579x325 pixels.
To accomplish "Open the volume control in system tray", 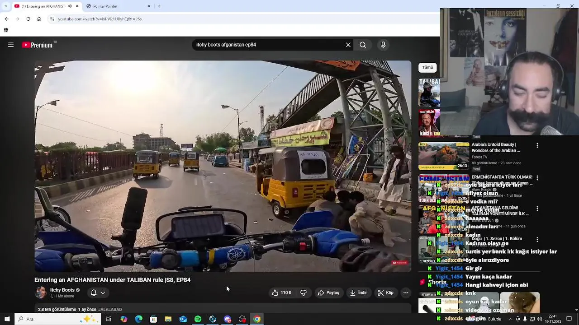I will click(x=539, y=319).
